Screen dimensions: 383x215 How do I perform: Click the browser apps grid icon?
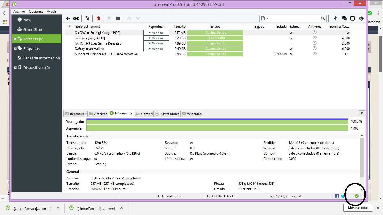coord(5,22)
